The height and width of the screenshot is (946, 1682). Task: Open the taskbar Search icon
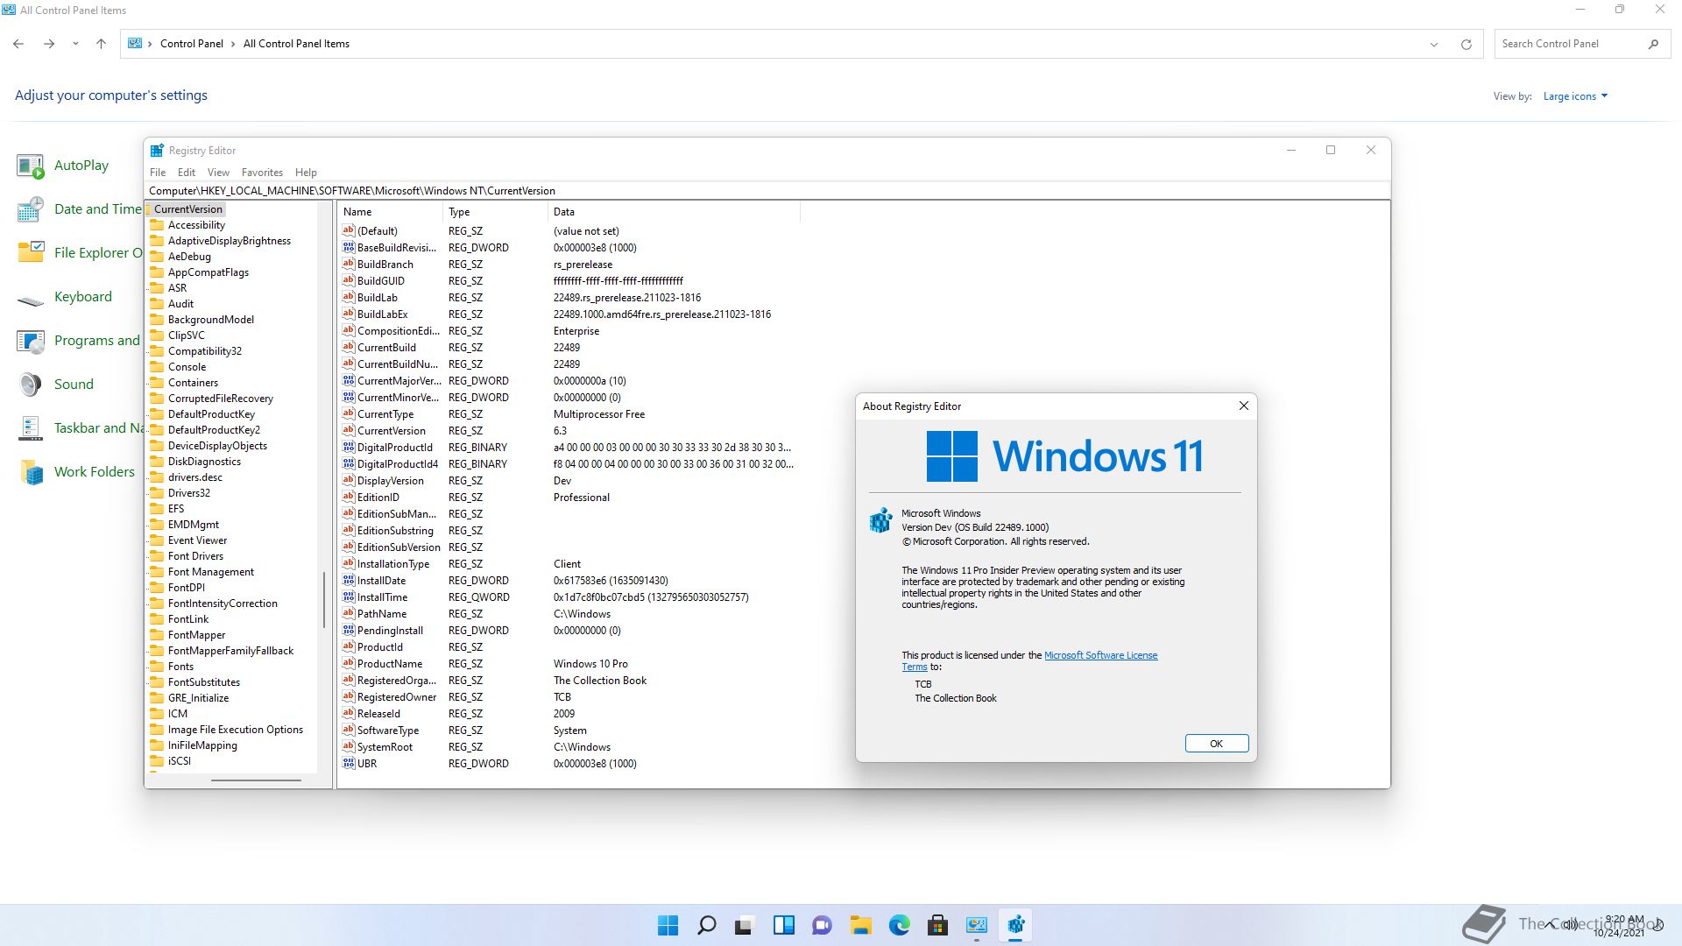(x=706, y=925)
